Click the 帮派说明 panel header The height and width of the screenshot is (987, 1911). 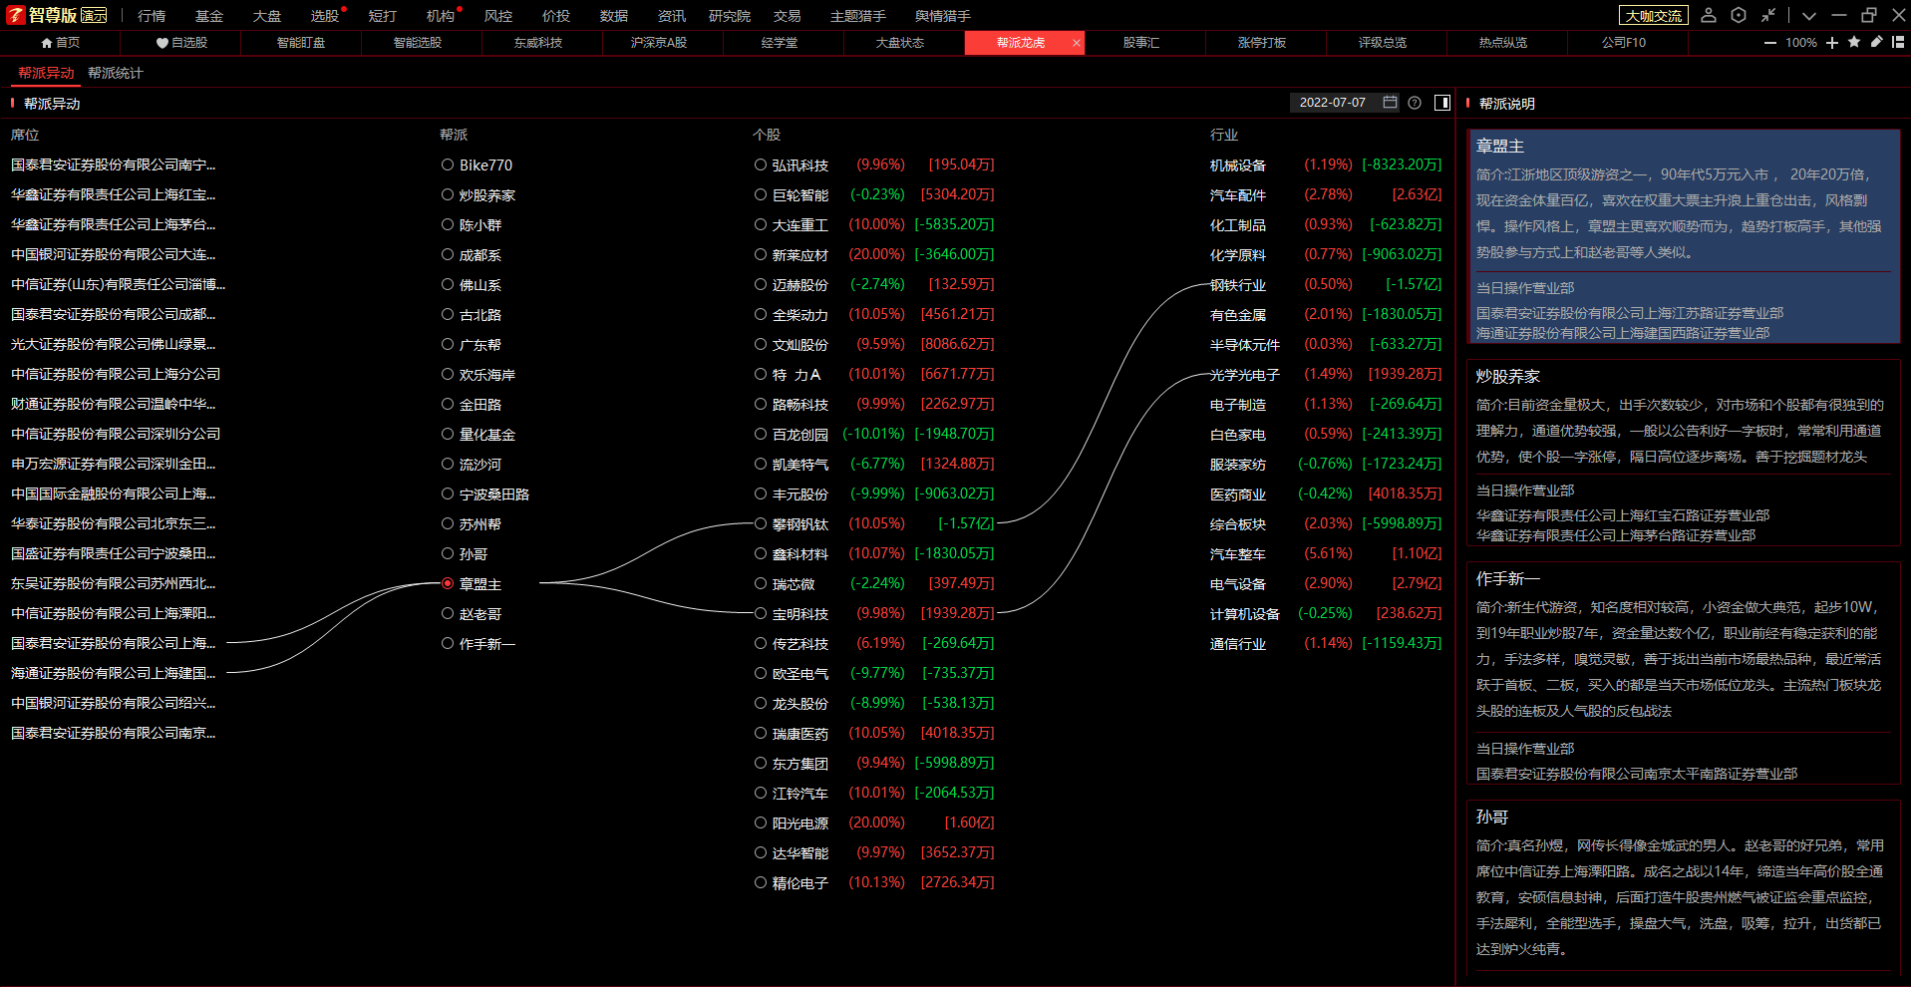pyautogui.click(x=1506, y=103)
